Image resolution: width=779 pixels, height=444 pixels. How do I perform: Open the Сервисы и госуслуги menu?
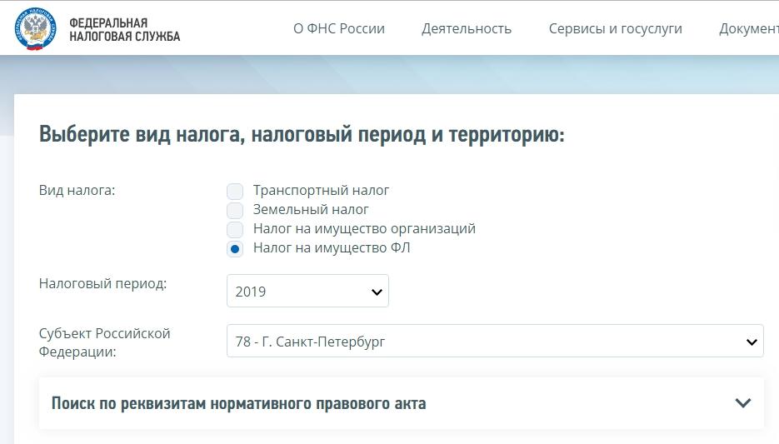click(x=615, y=29)
